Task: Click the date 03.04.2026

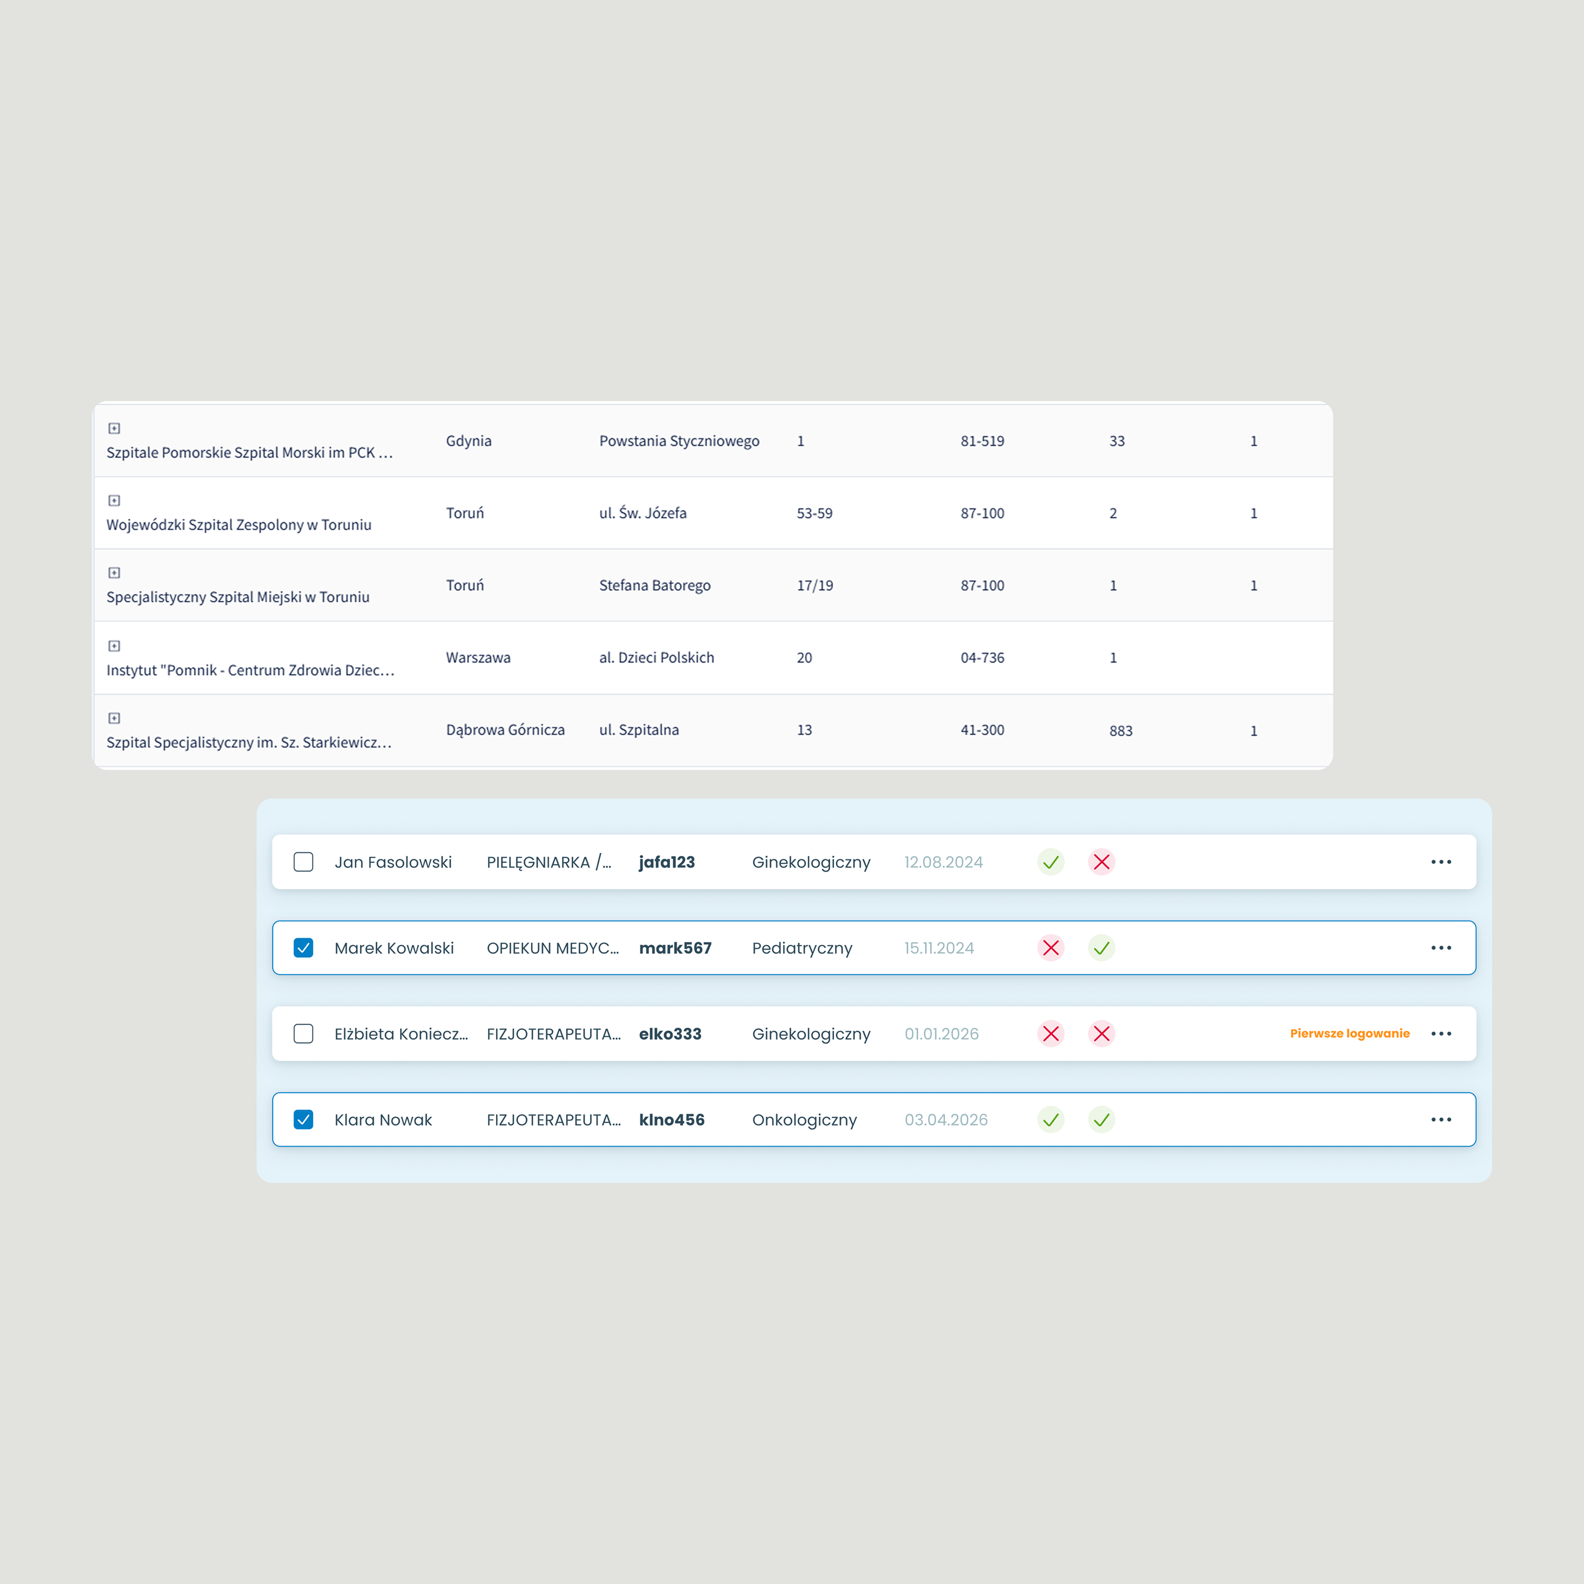Action: 945,1119
